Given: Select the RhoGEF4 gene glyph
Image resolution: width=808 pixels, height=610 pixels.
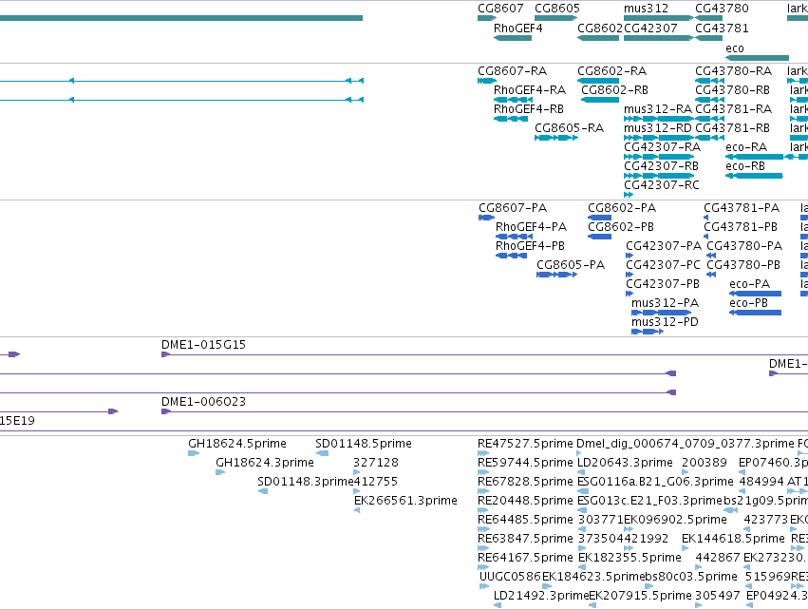Looking at the screenshot, I should click(512, 38).
